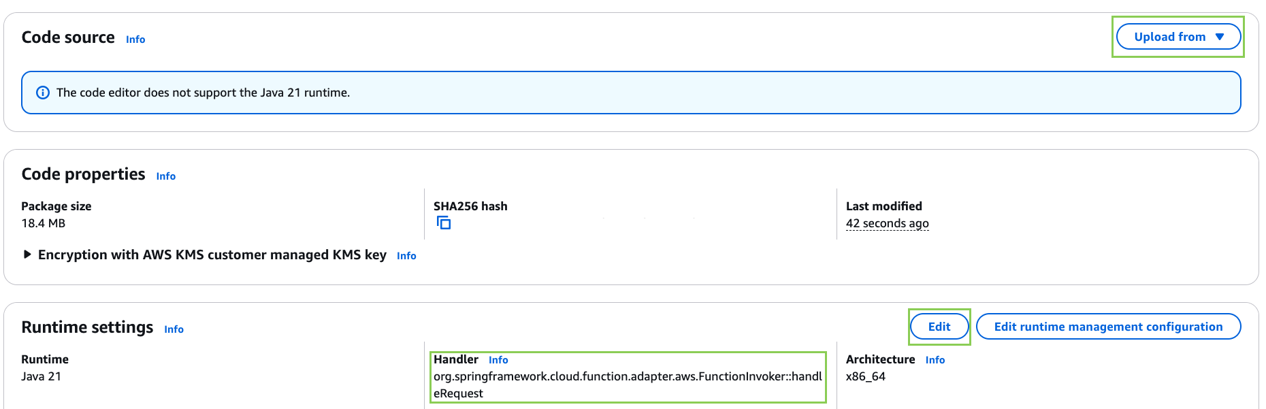1266x409 pixels.
Task: Open Info link beside Code properties
Action: coord(165,176)
